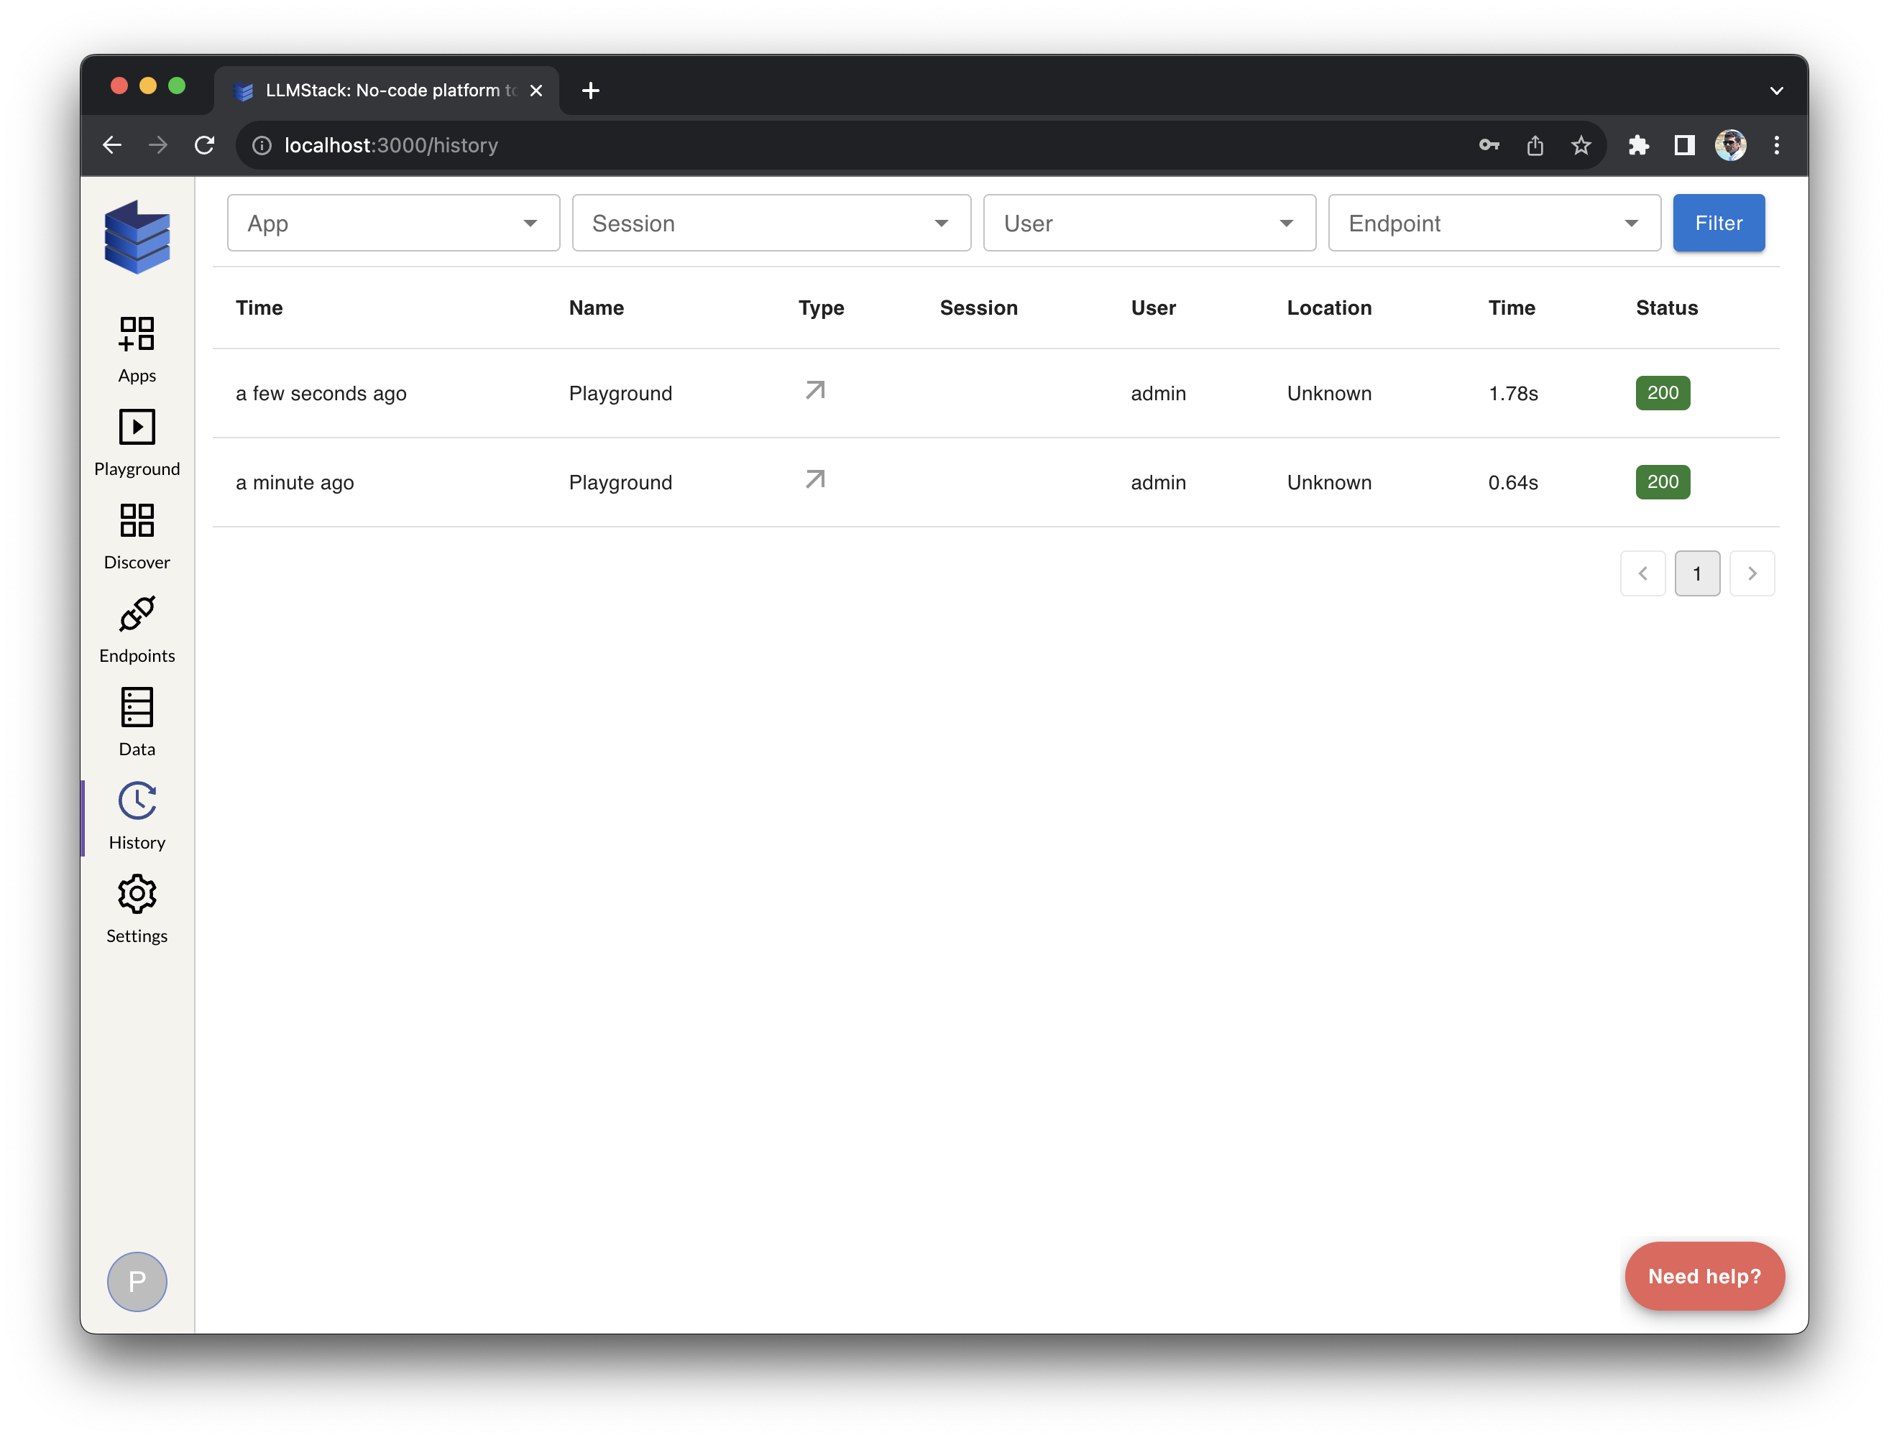Open the Data section
Screen dimensions: 1889x1440
(x=137, y=723)
